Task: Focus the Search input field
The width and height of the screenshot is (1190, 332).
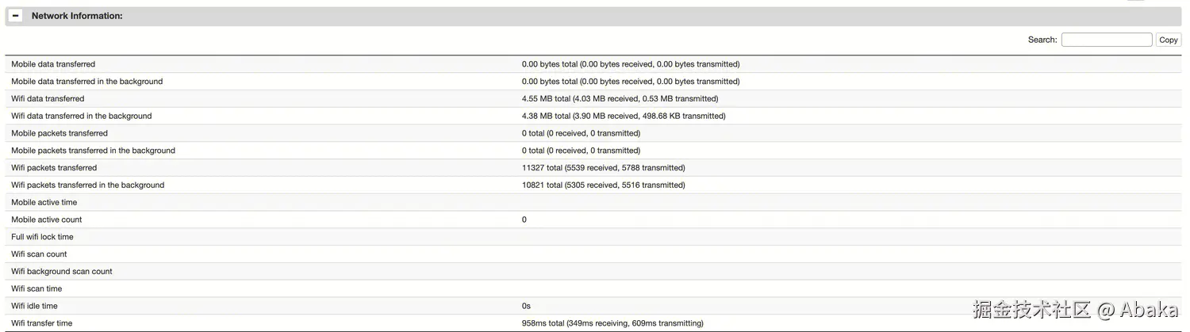Action: (x=1106, y=40)
